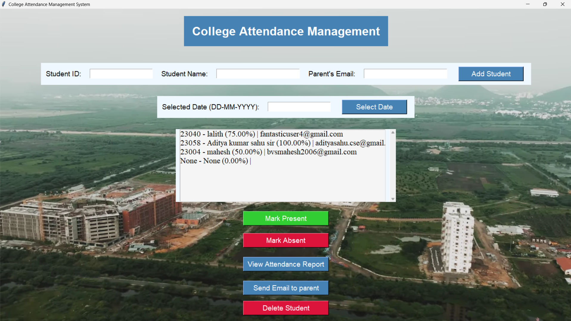
Task: Restore down the application window
Action: click(545, 4)
